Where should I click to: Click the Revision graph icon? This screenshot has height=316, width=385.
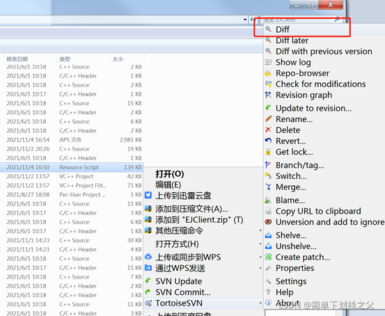tap(268, 95)
